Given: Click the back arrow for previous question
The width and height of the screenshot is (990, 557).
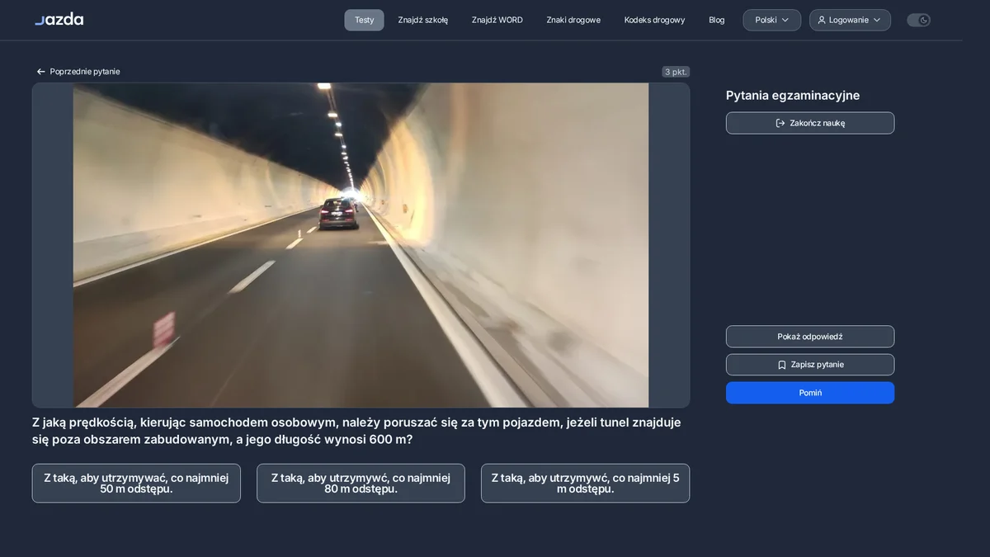Looking at the screenshot, I should [40, 72].
